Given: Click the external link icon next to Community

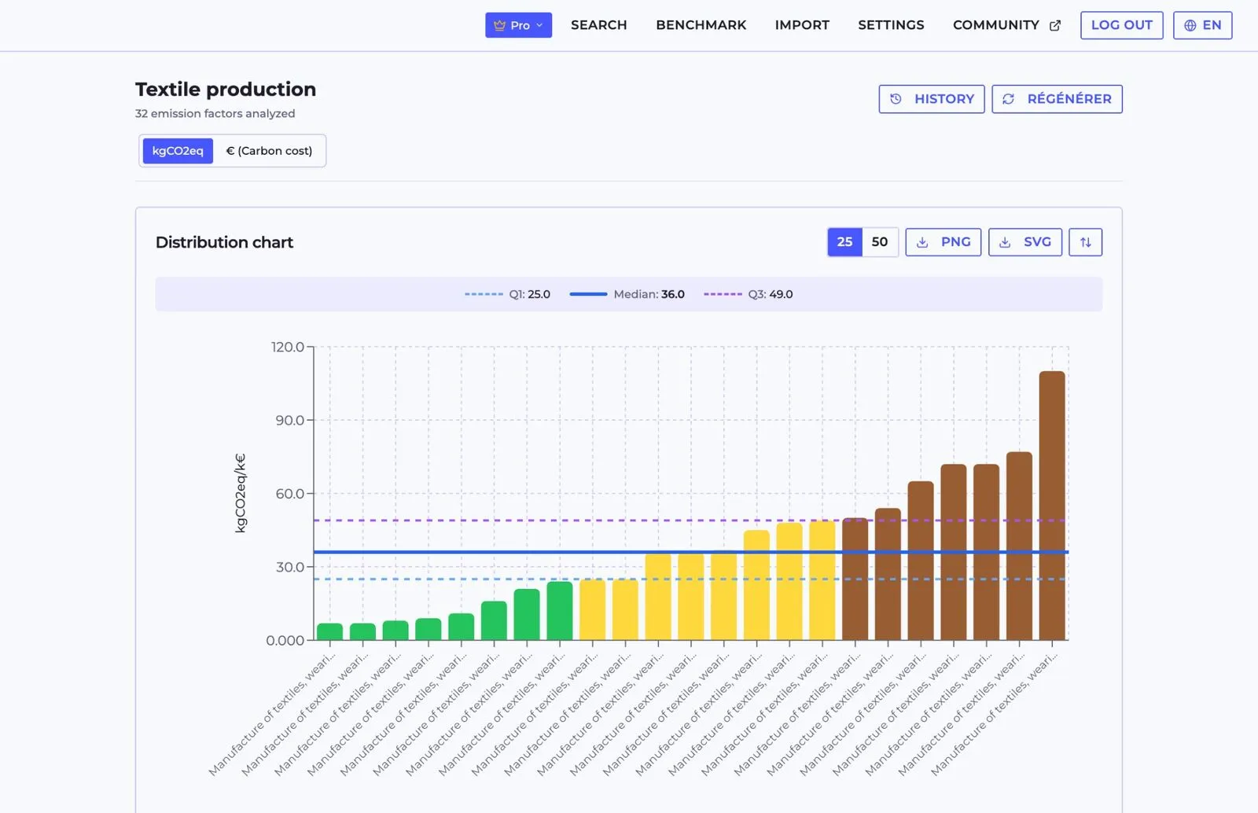Looking at the screenshot, I should (1055, 25).
